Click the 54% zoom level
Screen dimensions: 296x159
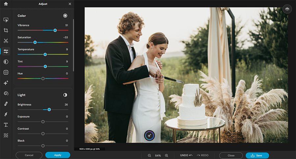tap(158, 156)
